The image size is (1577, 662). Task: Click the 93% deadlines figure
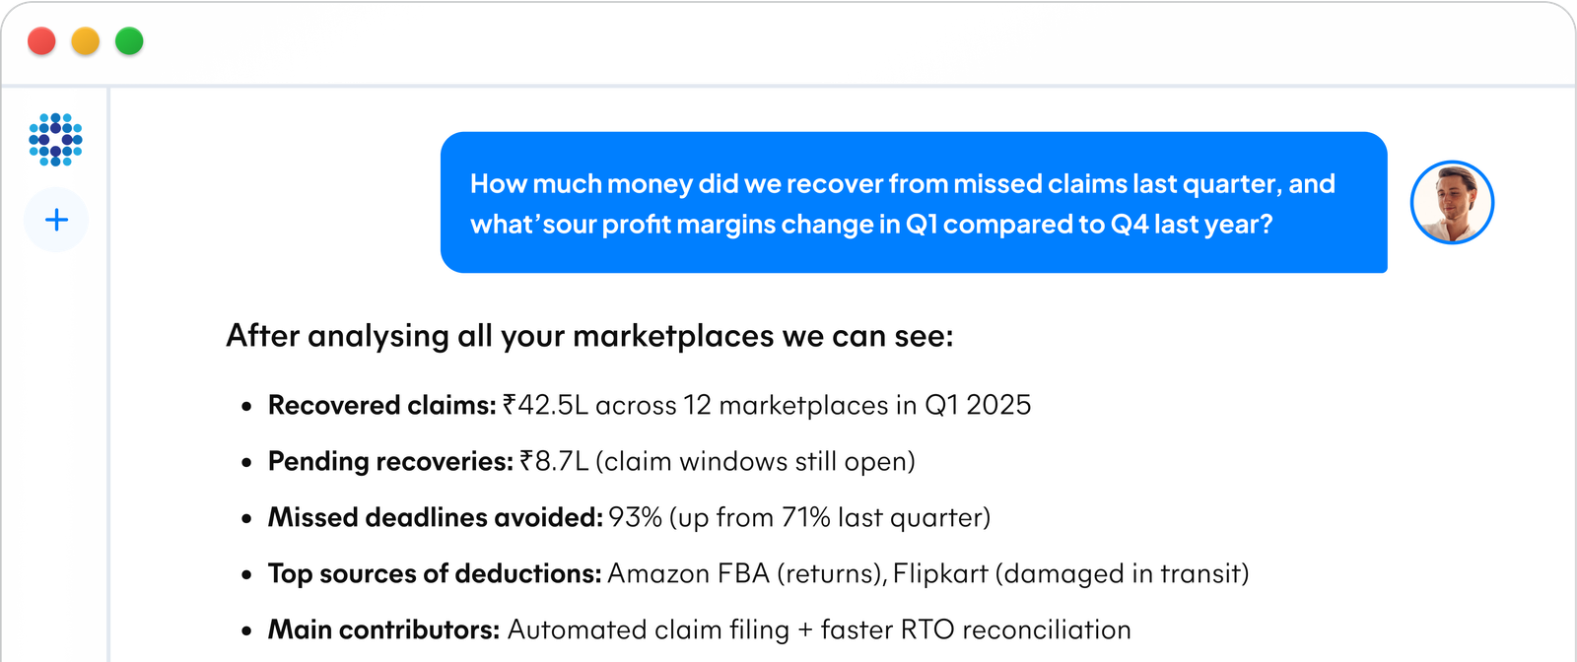pyautogui.click(x=635, y=517)
